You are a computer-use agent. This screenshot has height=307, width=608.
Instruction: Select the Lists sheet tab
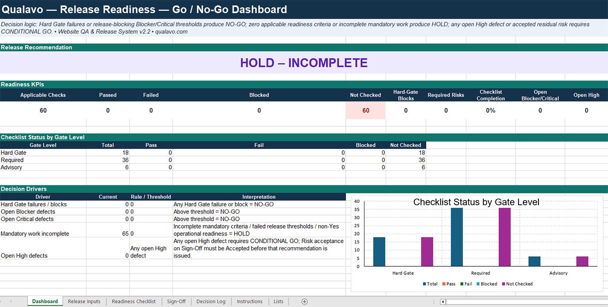click(278, 301)
